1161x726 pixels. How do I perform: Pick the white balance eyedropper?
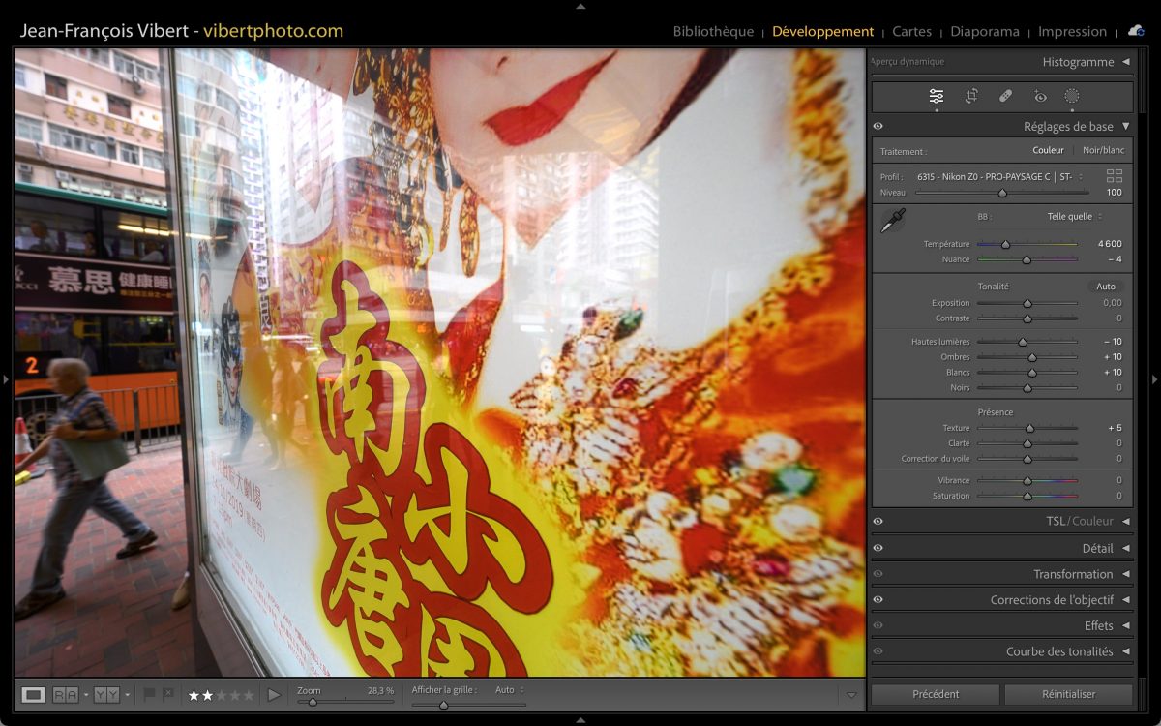pos(892,221)
